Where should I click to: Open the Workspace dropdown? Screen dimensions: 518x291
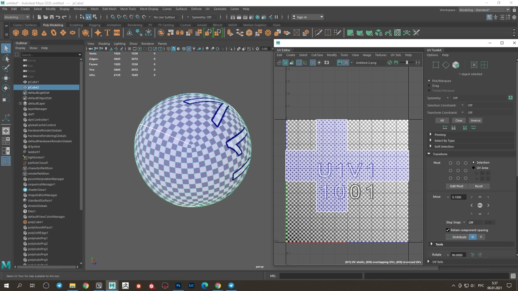point(484,10)
